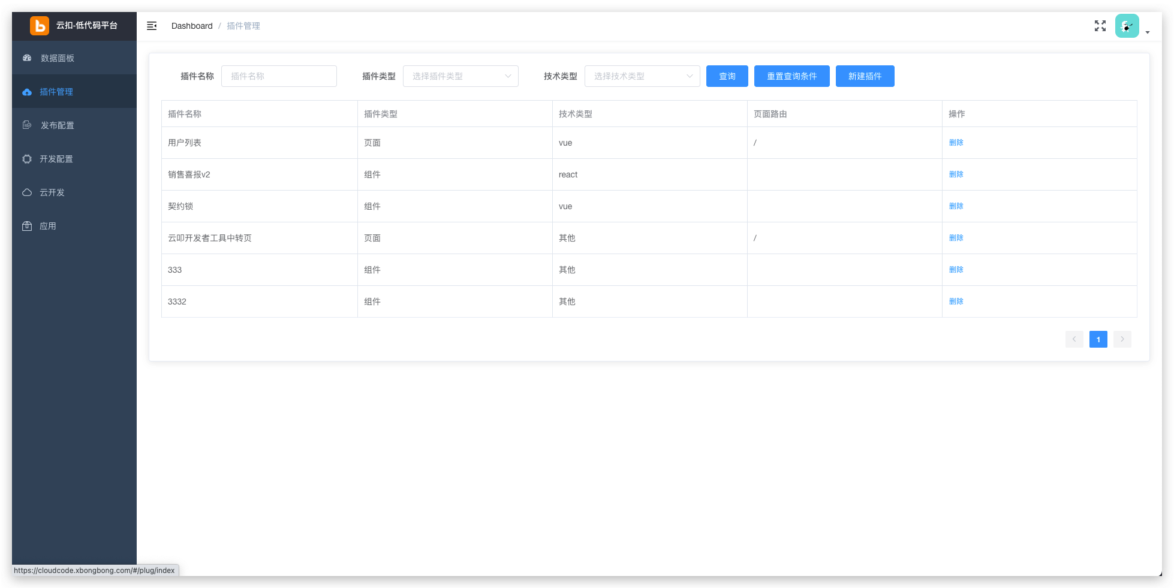The image size is (1174, 588).
Task: Focus the 插件名称 search input
Action: 279,76
